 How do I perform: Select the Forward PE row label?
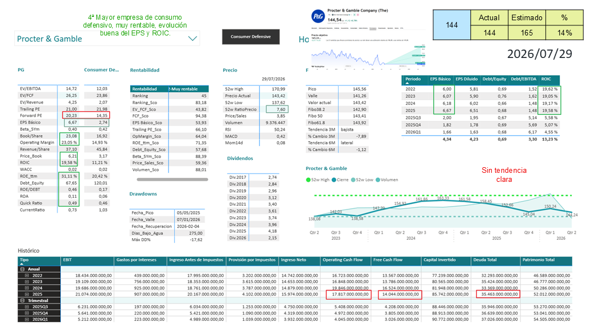(x=31, y=116)
